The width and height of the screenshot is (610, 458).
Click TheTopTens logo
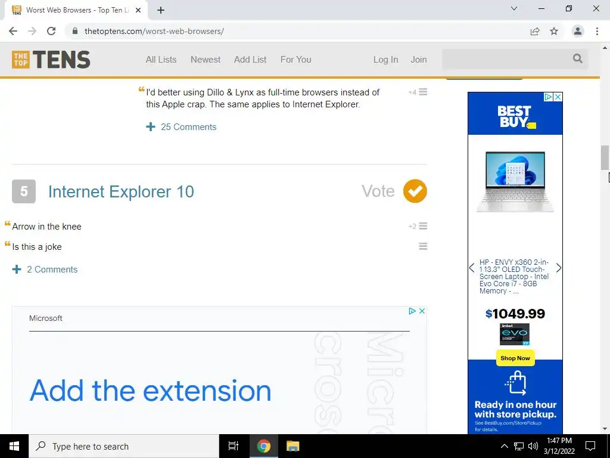point(51,60)
